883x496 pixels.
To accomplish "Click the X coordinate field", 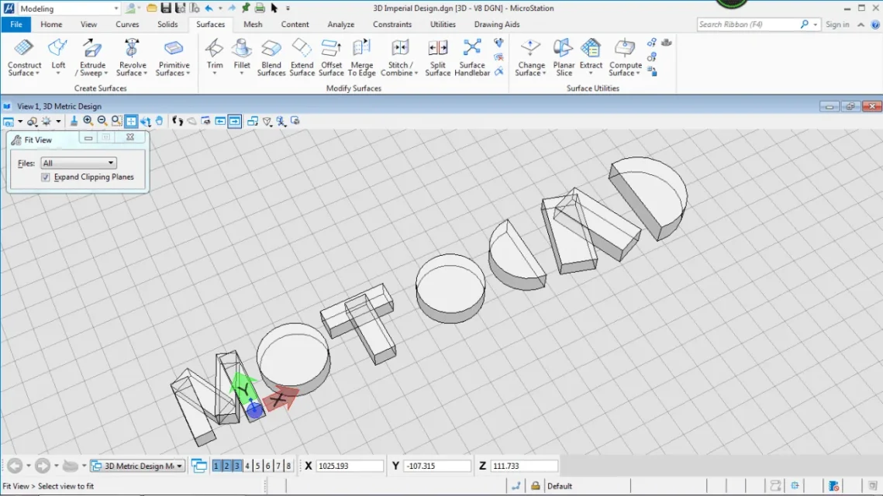I will [349, 466].
